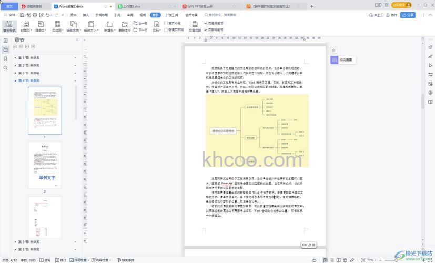
Task: Click the print icon in quick toolbar
Action: click(x=35, y=15)
